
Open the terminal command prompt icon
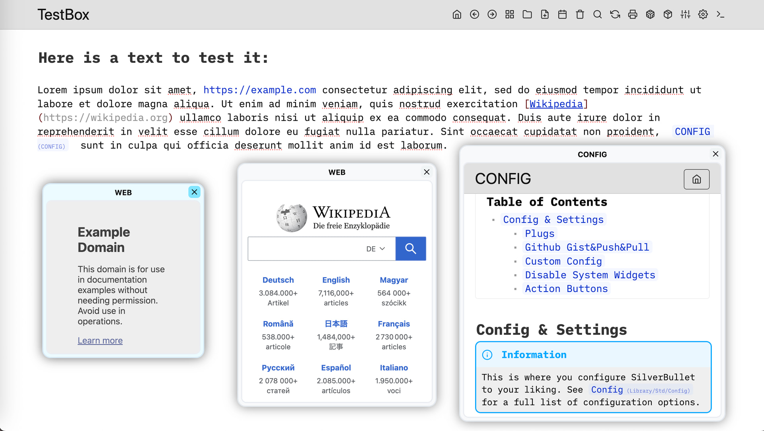pos(720,15)
